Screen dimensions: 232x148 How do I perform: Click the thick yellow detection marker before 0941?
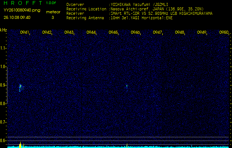tap(20, 145)
